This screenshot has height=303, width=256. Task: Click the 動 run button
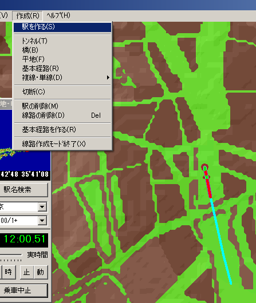pyautogui.click(x=41, y=272)
